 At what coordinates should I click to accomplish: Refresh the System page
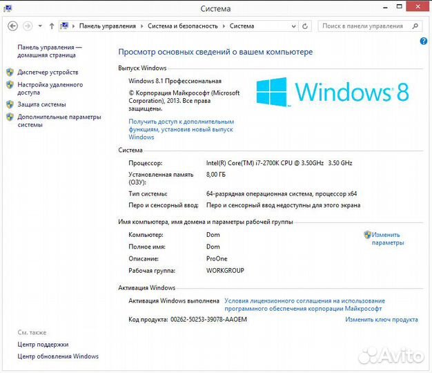click(x=305, y=26)
